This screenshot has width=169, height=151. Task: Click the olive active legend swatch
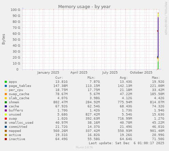click(6, 135)
